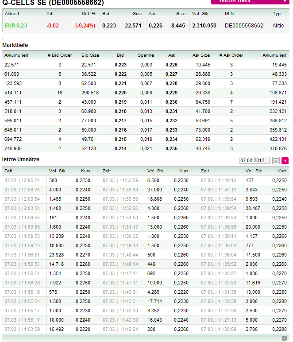The height and width of the screenshot is (342, 293).
Task: Click the date field showing 07.03.2012
Action: coord(254,160)
